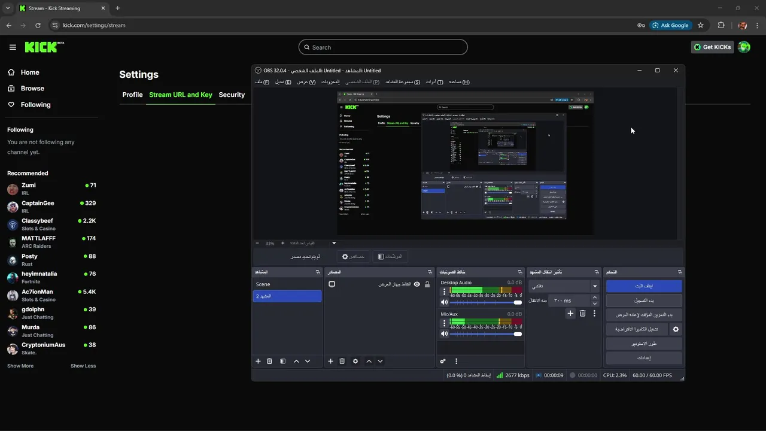This screenshot has width=766, height=431.
Task: Open OBS View menu عرض (V)
Action: 306,81
